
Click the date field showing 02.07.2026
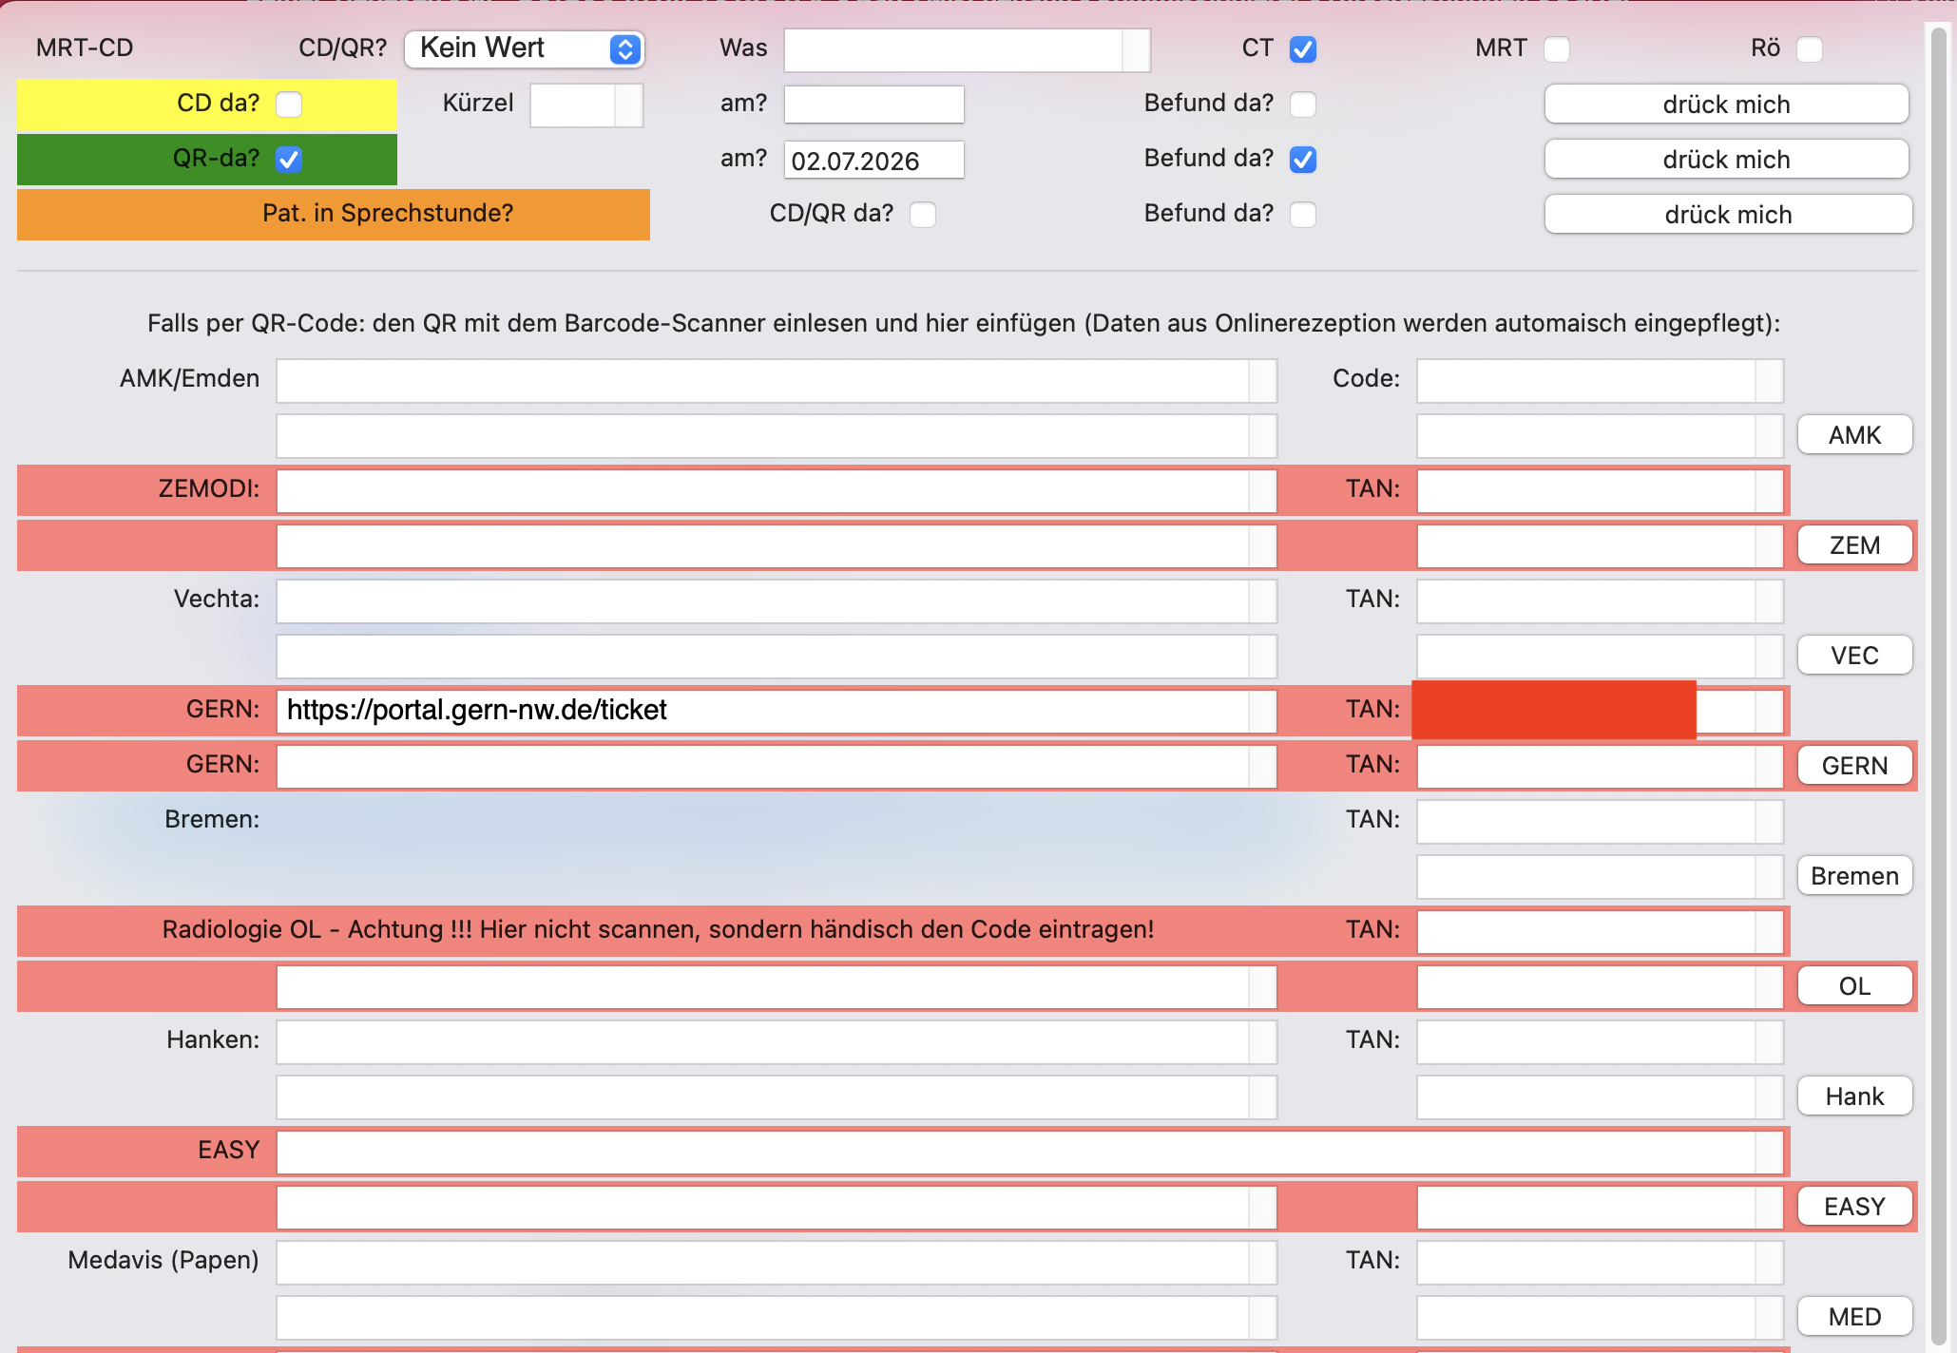(x=873, y=160)
